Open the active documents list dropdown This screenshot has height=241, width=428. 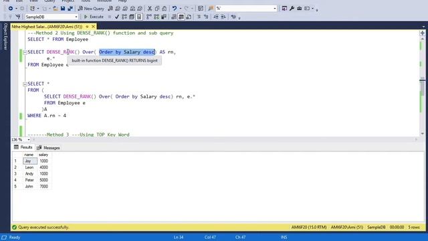click(x=423, y=27)
